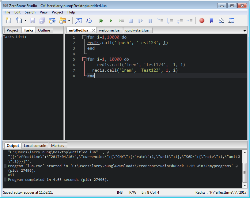Click the Save file toolbar icon

32,21
